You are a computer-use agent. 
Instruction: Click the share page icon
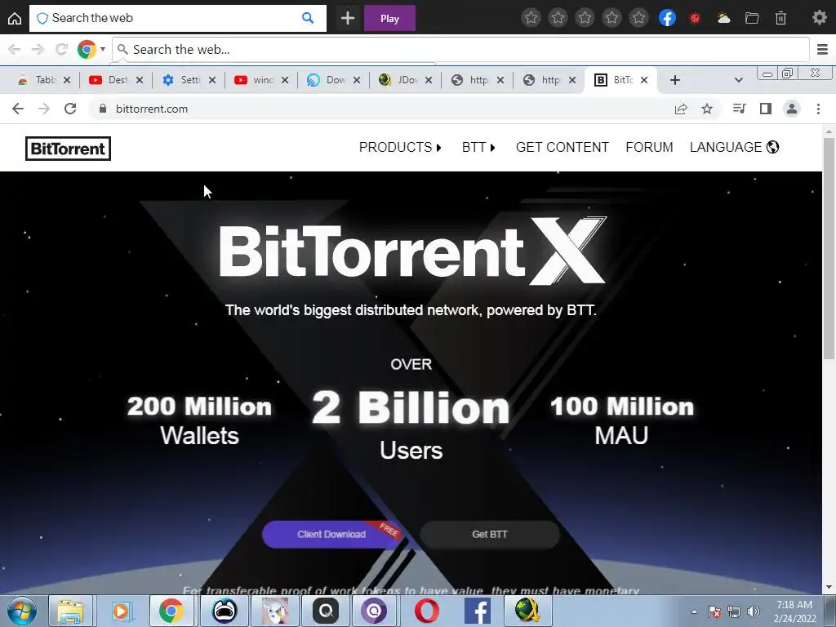tap(681, 109)
